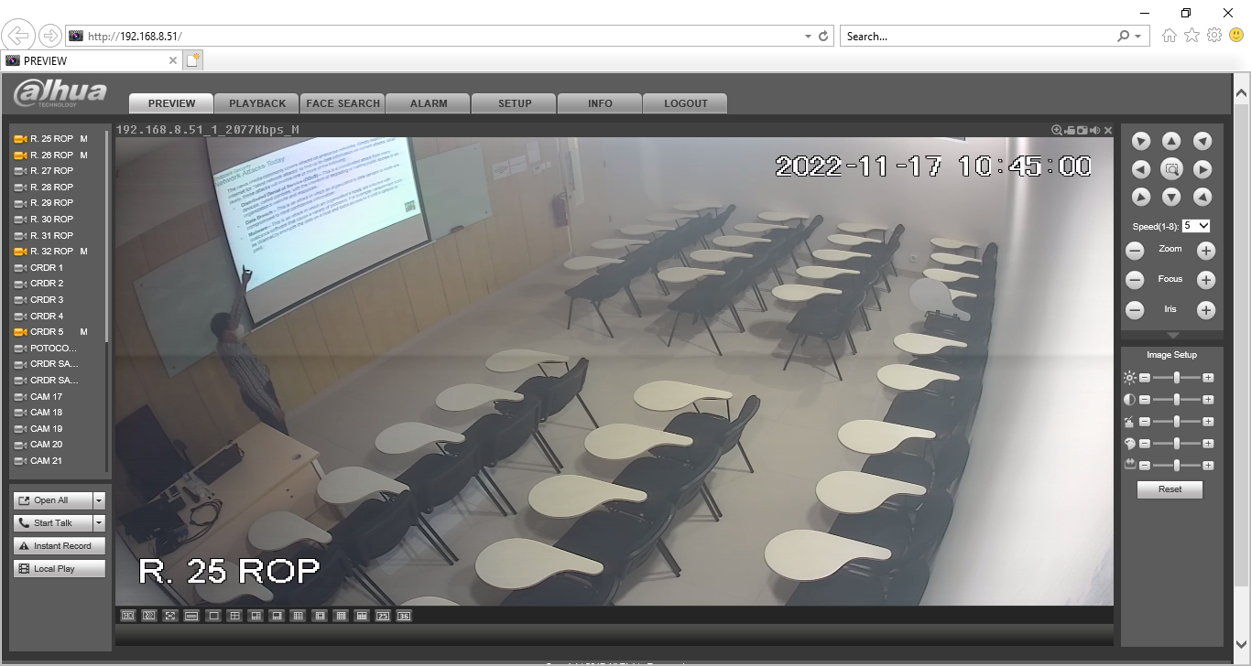
Task: Decrease Focus with minus button
Action: click(1135, 281)
